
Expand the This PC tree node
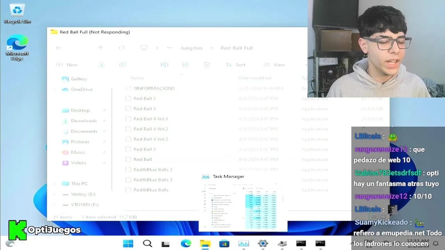tap(54, 183)
